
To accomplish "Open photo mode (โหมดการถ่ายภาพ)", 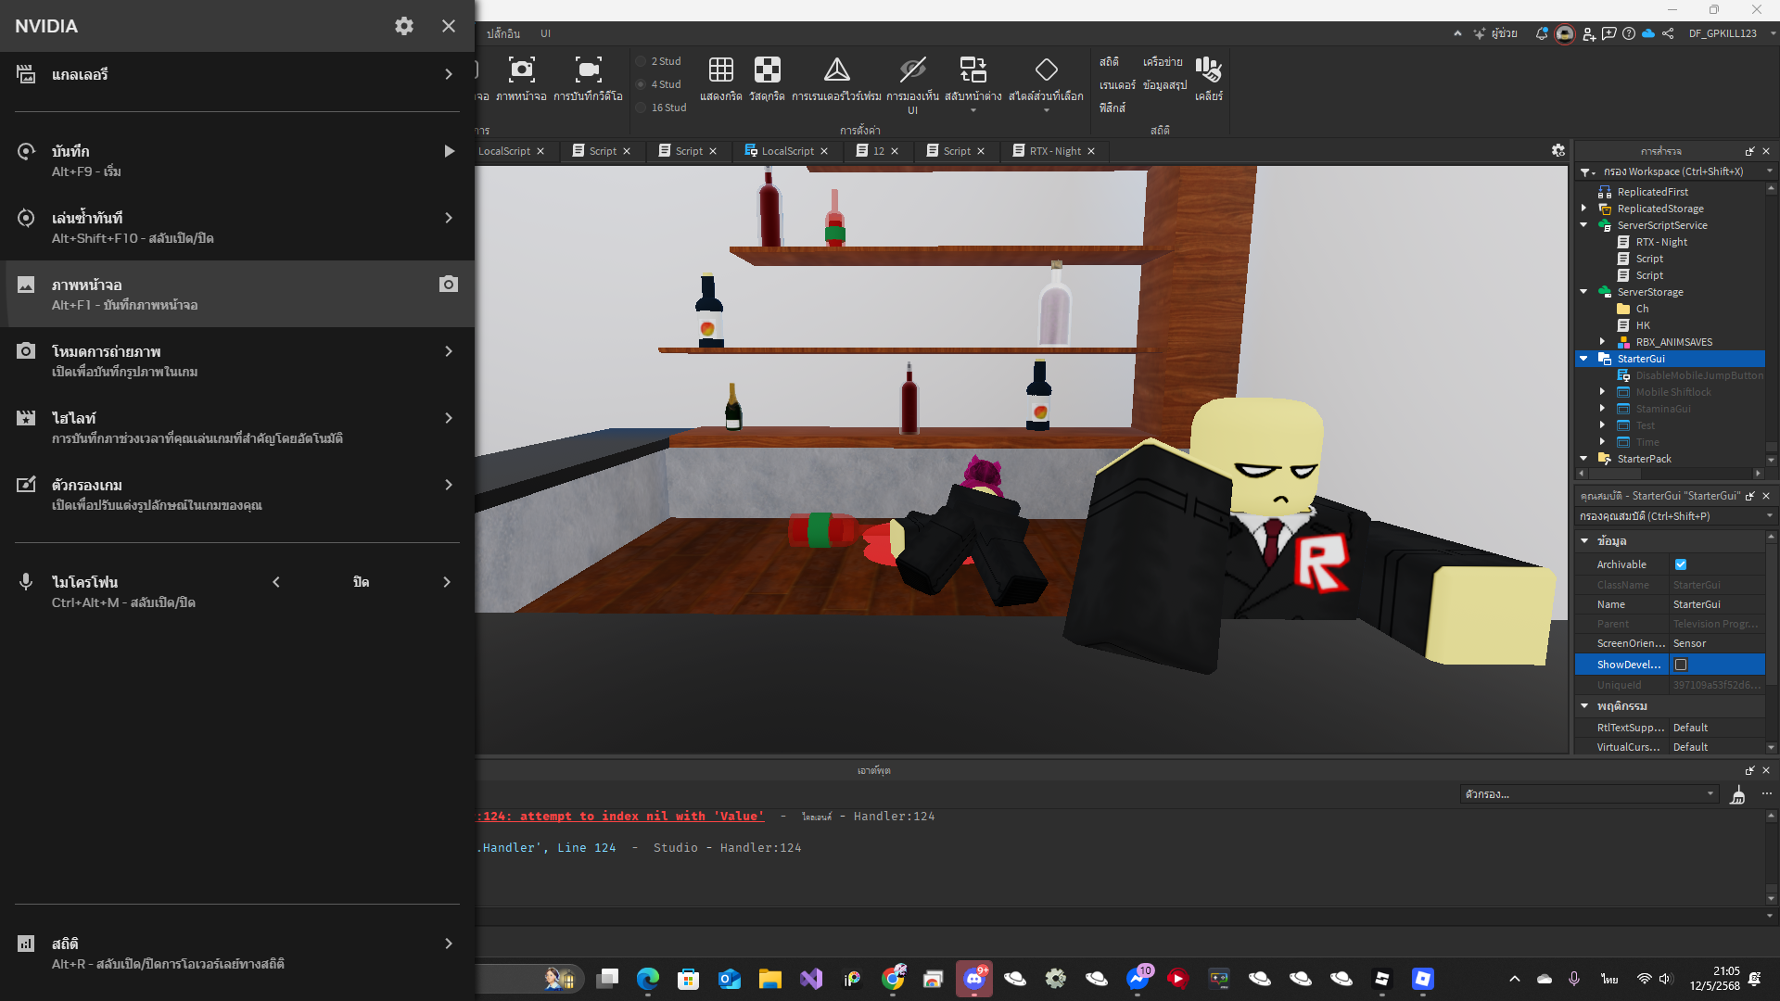I will pyautogui.click(x=237, y=361).
